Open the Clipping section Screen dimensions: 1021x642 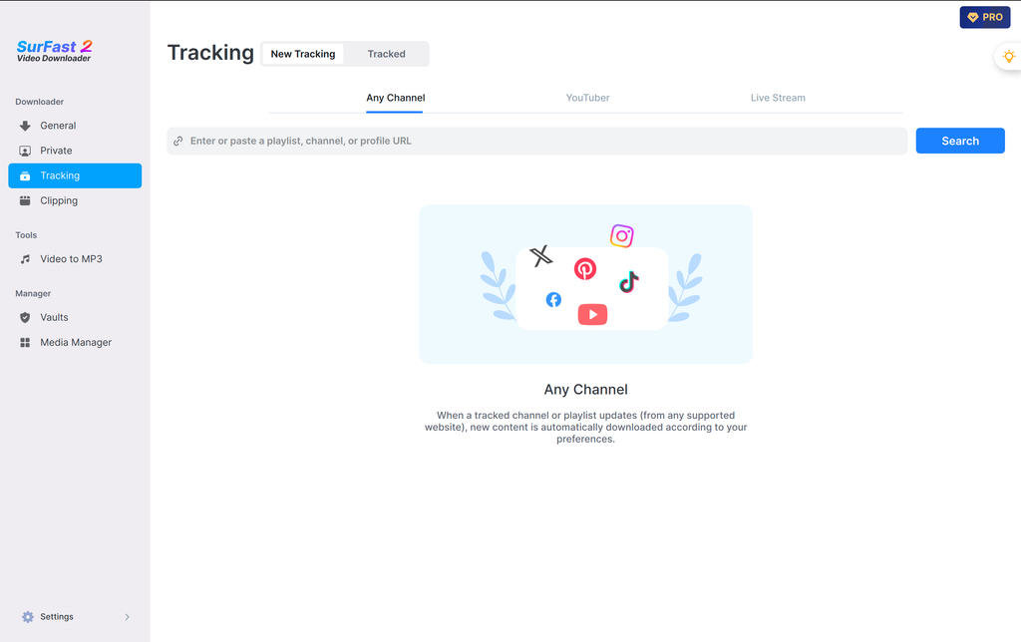[75, 200]
